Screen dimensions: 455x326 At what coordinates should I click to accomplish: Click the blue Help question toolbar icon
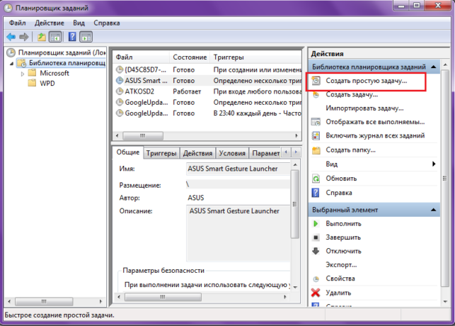(72, 37)
